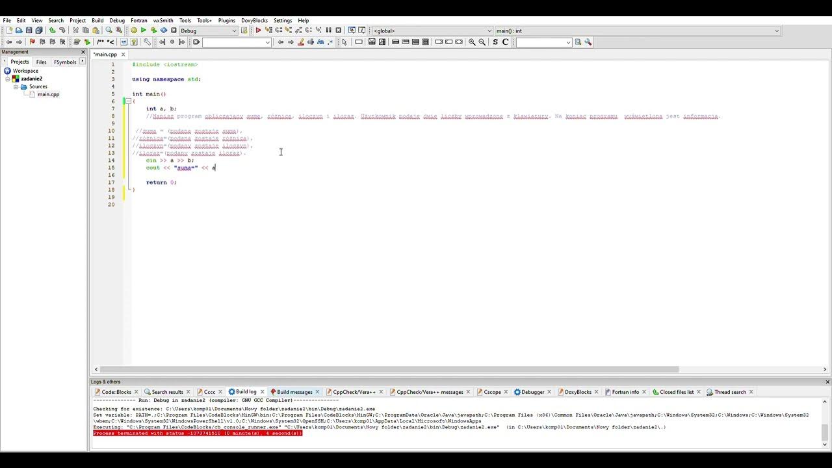Switch to the Files tab in Management

click(x=41, y=62)
